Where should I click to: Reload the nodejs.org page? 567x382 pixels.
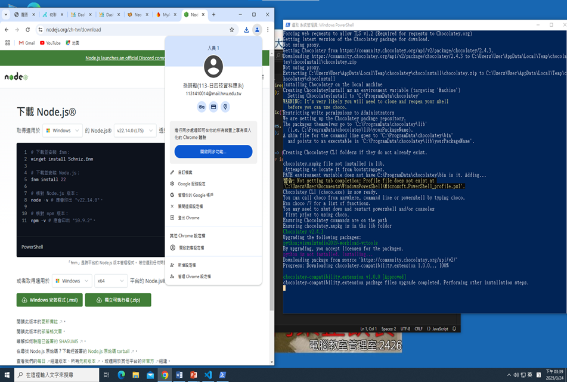28,30
